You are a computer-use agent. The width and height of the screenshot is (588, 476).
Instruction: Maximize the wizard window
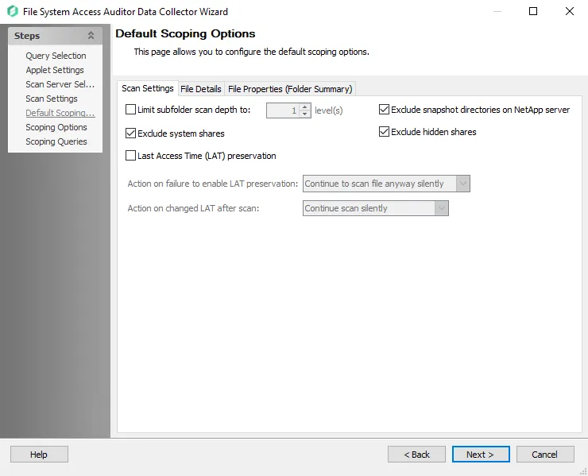pyautogui.click(x=533, y=11)
